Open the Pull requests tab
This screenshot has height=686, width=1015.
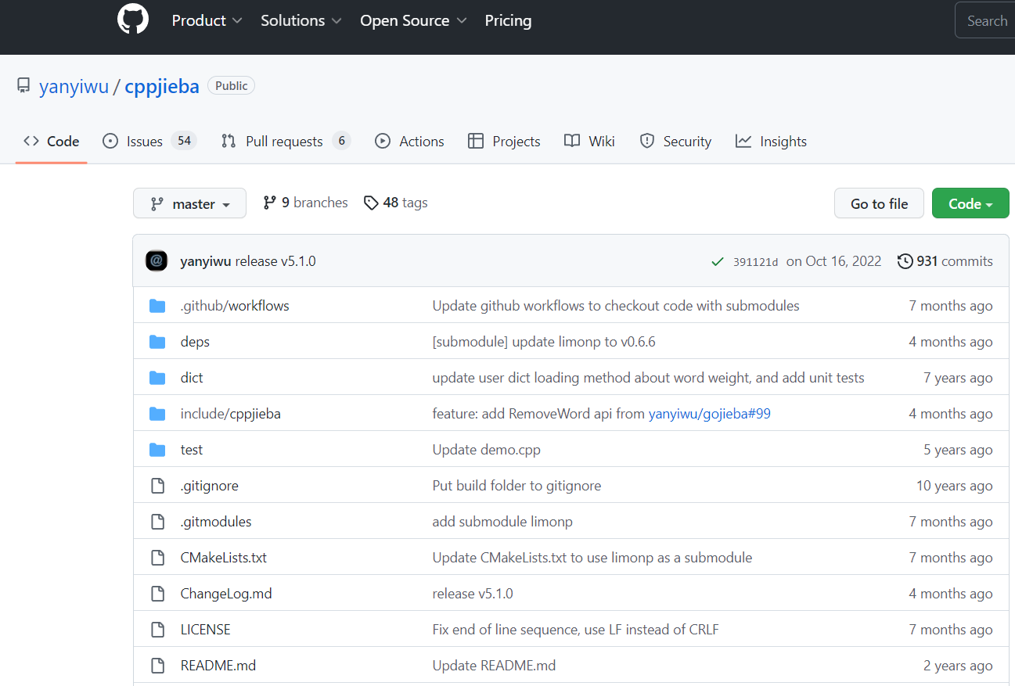(285, 142)
